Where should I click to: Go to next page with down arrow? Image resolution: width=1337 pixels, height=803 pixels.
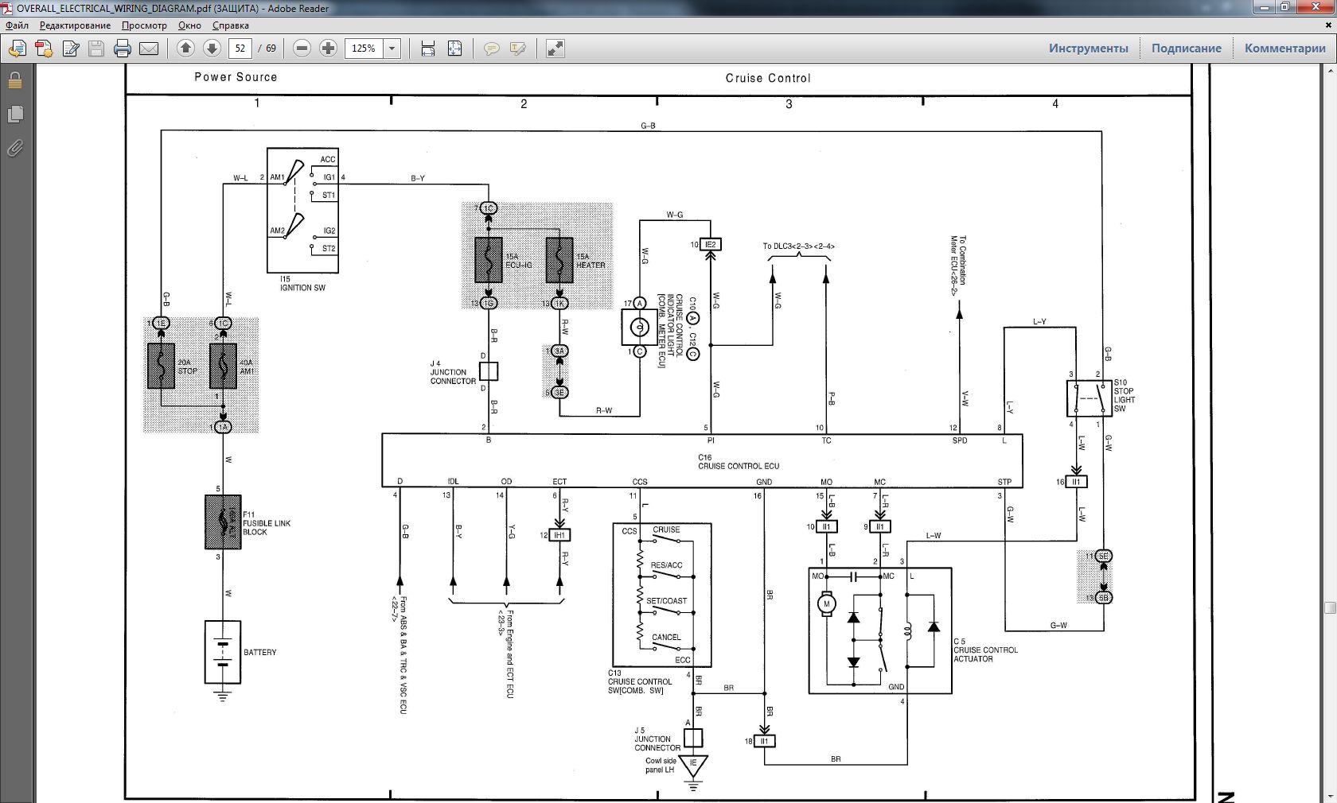tap(212, 48)
